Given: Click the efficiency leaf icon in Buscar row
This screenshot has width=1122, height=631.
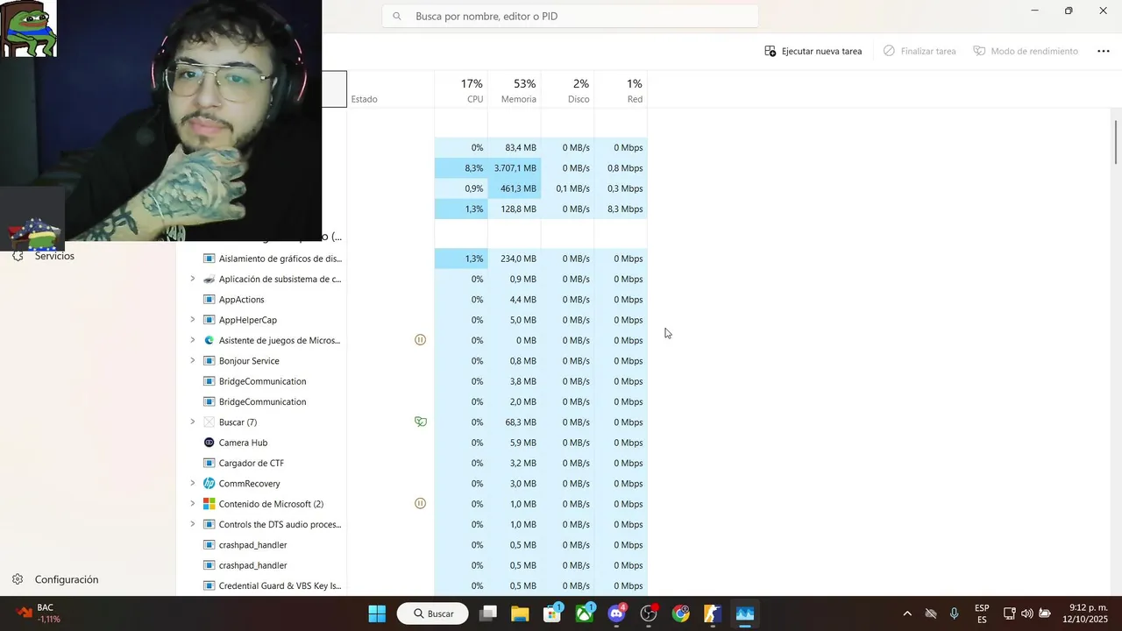Looking at the screenshot, I should (421, 422).
